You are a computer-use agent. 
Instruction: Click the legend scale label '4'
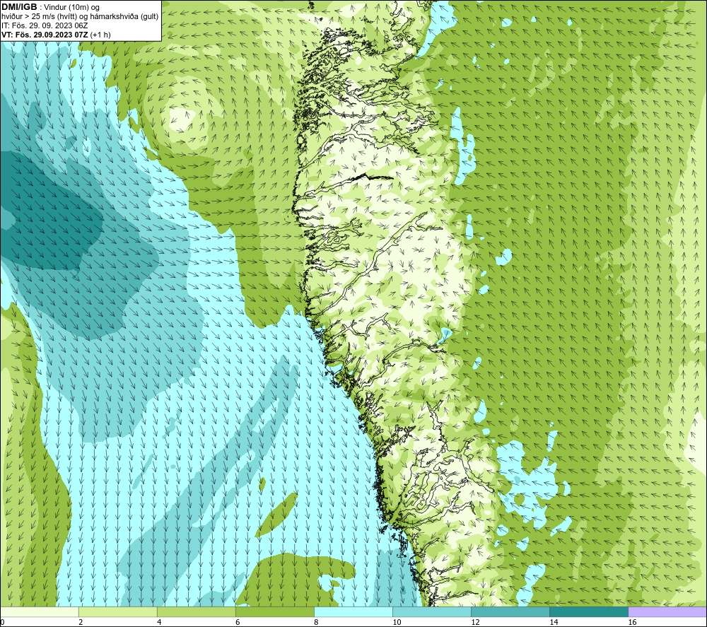pyautogui.click(x=159, y=622)
